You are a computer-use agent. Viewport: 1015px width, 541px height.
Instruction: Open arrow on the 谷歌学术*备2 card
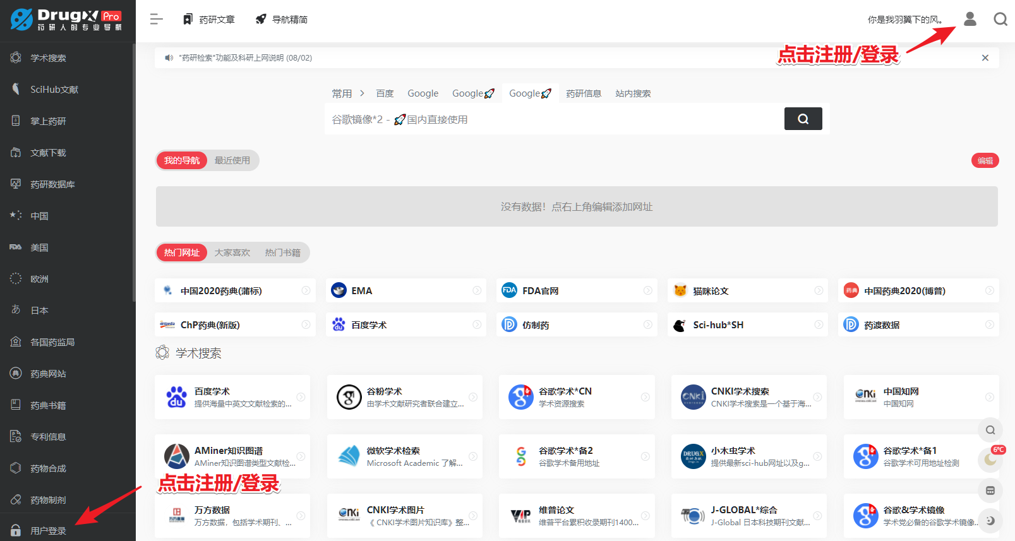coord(645,456)
